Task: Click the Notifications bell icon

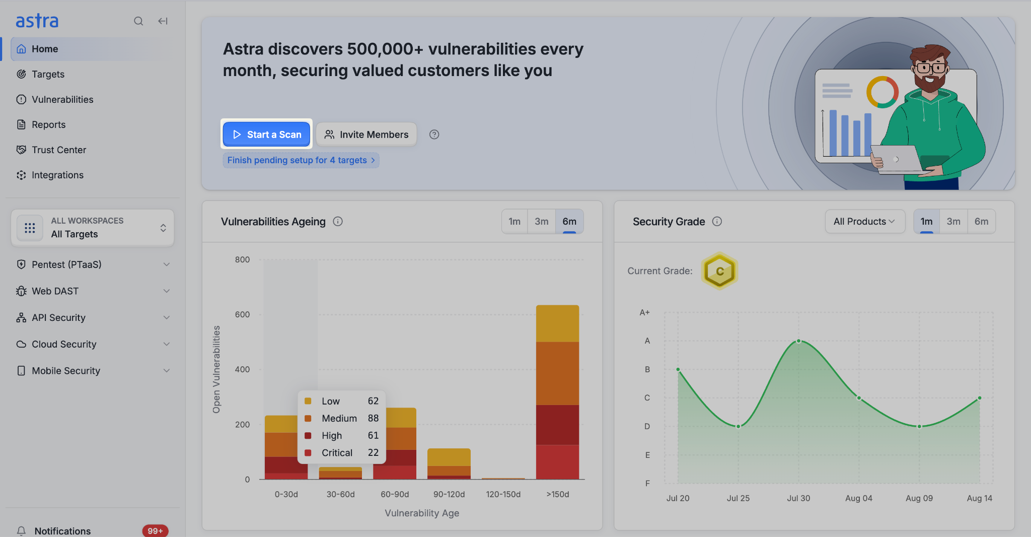Action: tap(21, 531)
